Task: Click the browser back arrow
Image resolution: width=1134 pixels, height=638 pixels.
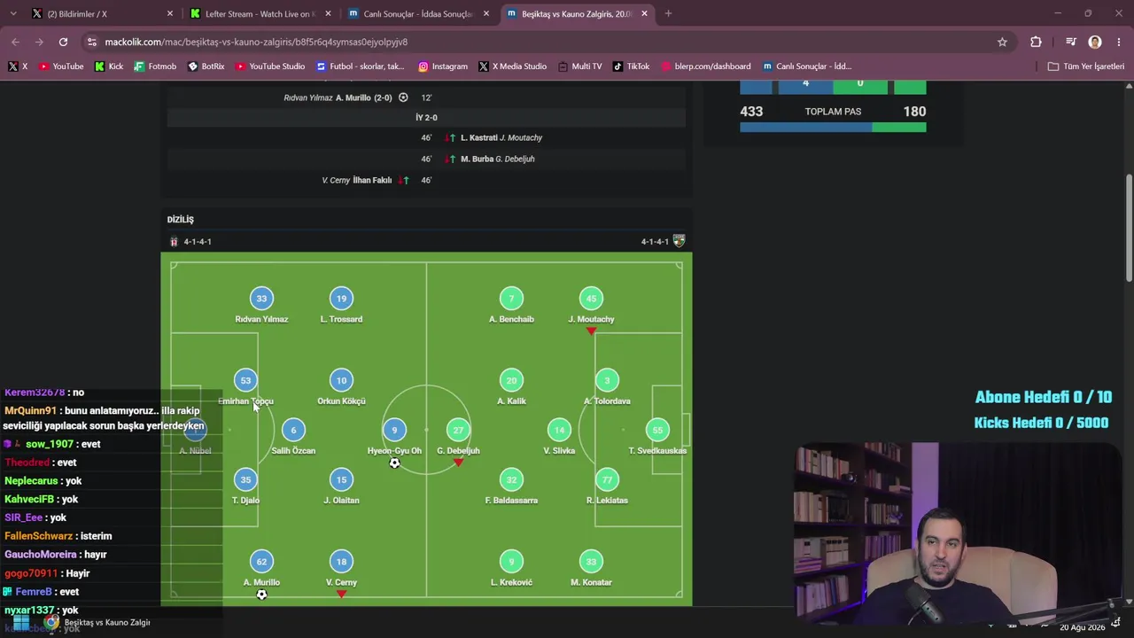Action: tap(15, 42)
